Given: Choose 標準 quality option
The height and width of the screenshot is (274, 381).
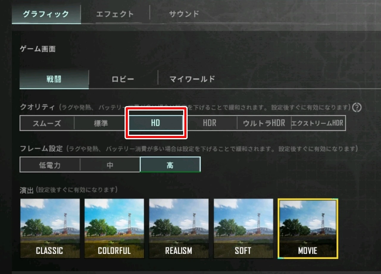Looking at the screenshot, I should click(x=101, y=123).
